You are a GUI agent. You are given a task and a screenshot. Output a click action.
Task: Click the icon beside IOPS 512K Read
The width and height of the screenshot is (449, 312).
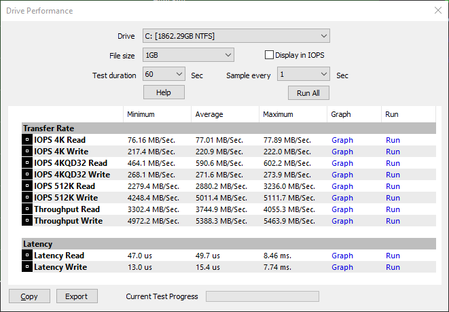click(x=27, y=186)
